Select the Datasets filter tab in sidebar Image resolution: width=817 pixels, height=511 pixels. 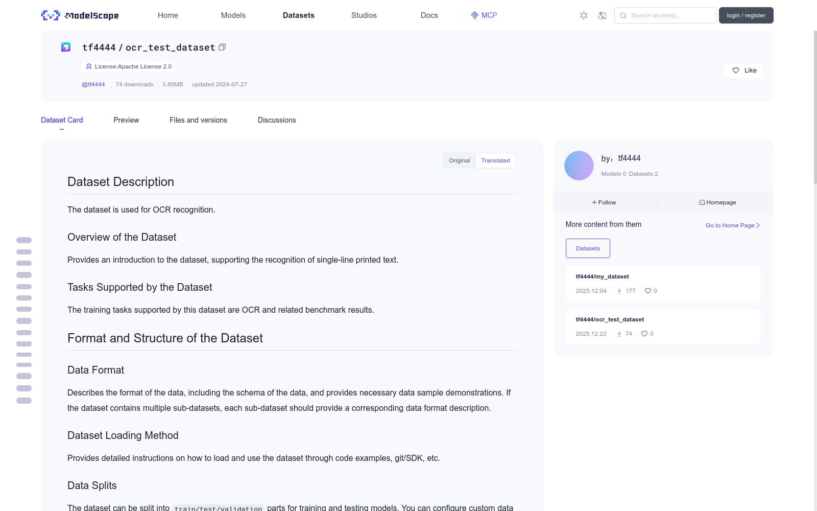pos(588,248)
